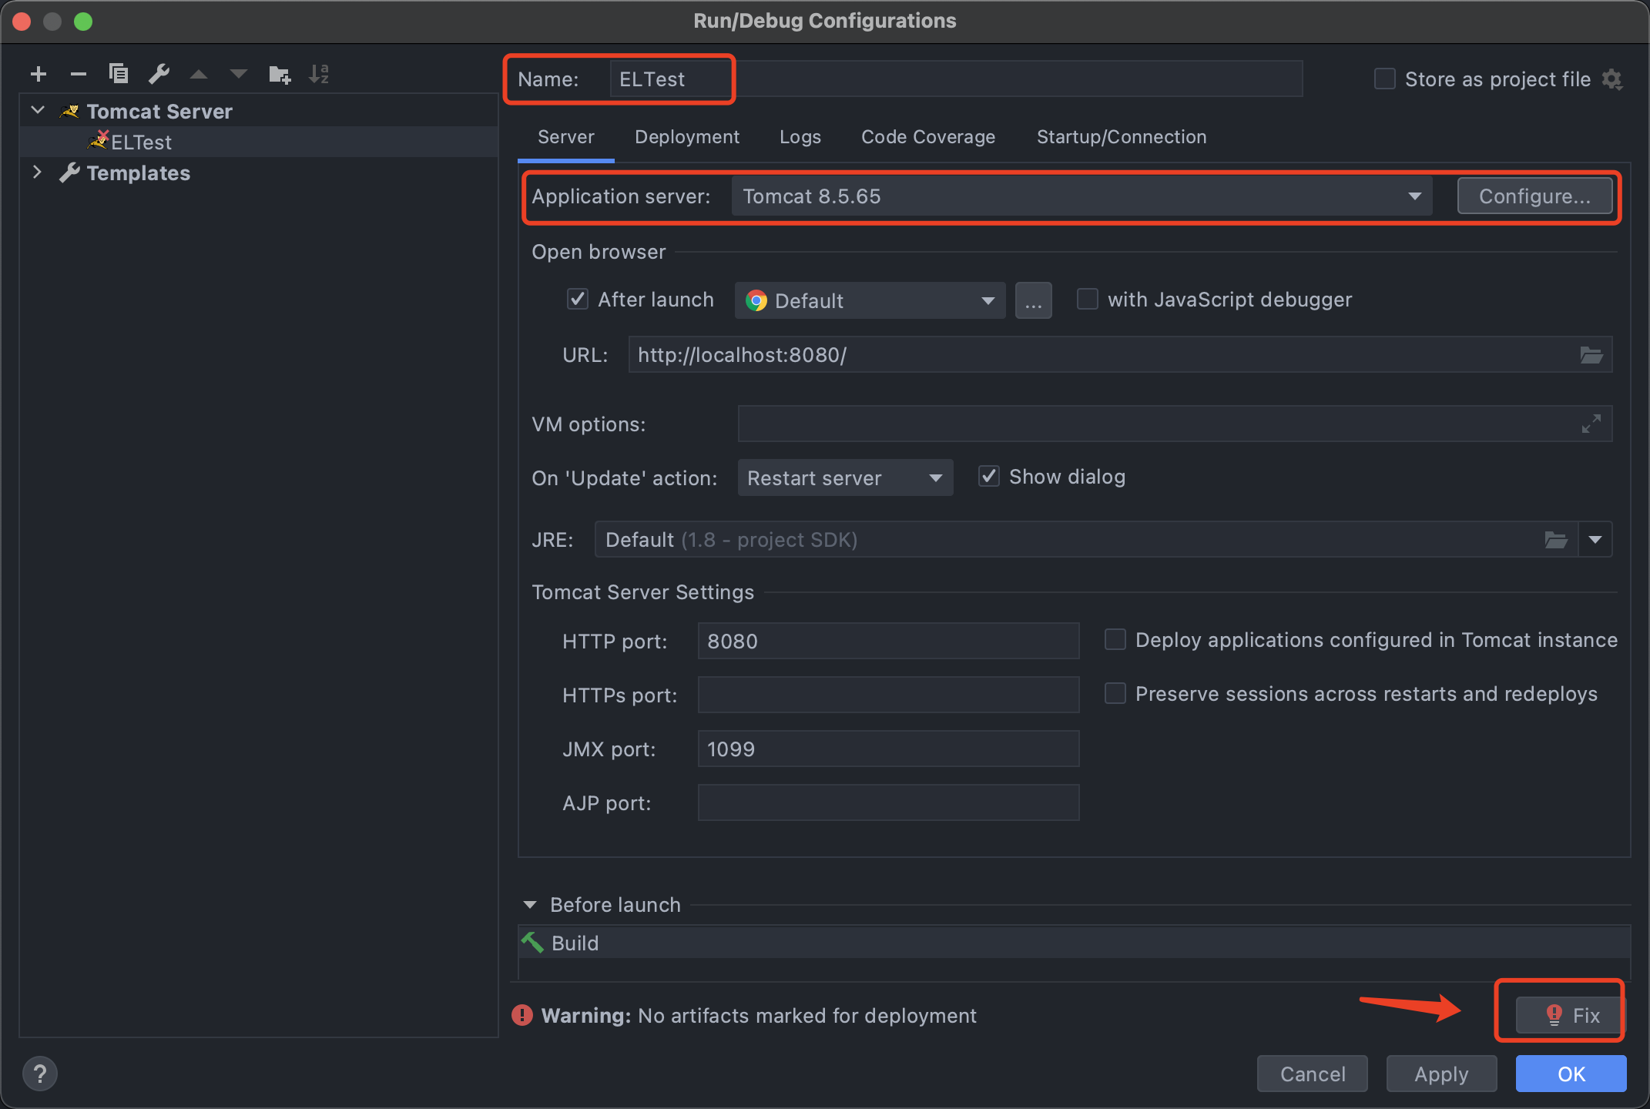Switch to the Deployment tab
Image resolution: width=1650 pixels, height=1109 pixels.
click(x=685, y=136)
